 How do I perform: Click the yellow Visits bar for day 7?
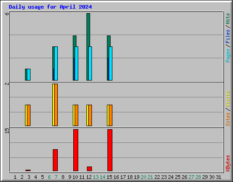point(53,105)
